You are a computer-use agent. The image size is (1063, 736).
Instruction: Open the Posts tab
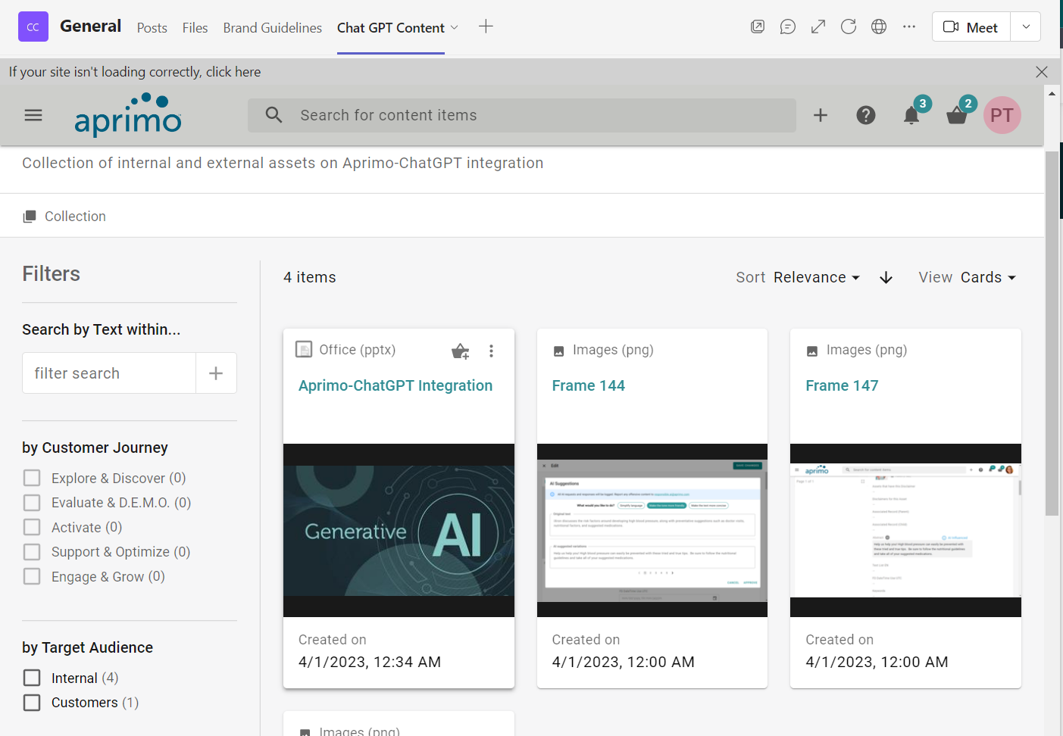(152, 28)
